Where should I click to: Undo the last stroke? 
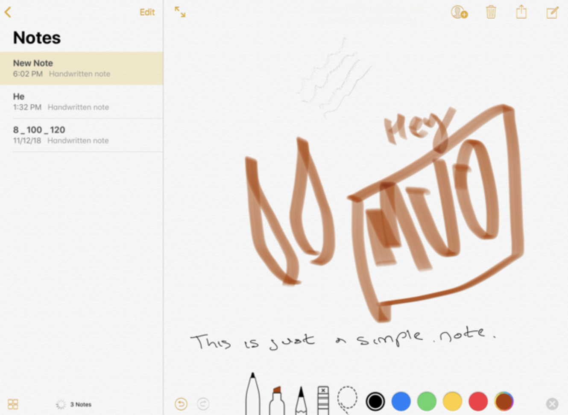[181, 403]
